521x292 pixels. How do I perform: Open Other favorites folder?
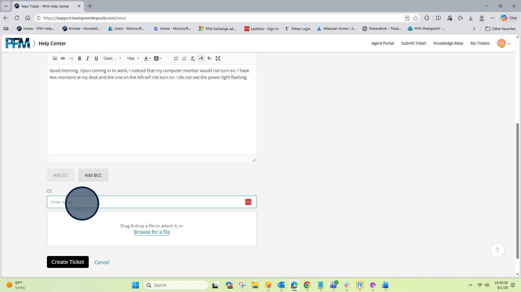click(500, 29)
